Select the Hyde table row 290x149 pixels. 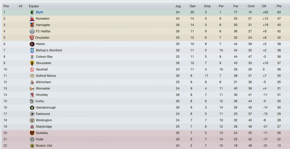pos(146,139)
